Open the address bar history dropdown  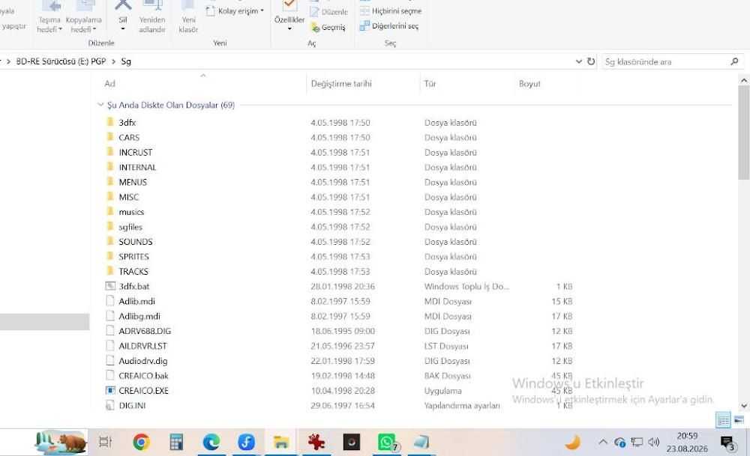[579, 61]
